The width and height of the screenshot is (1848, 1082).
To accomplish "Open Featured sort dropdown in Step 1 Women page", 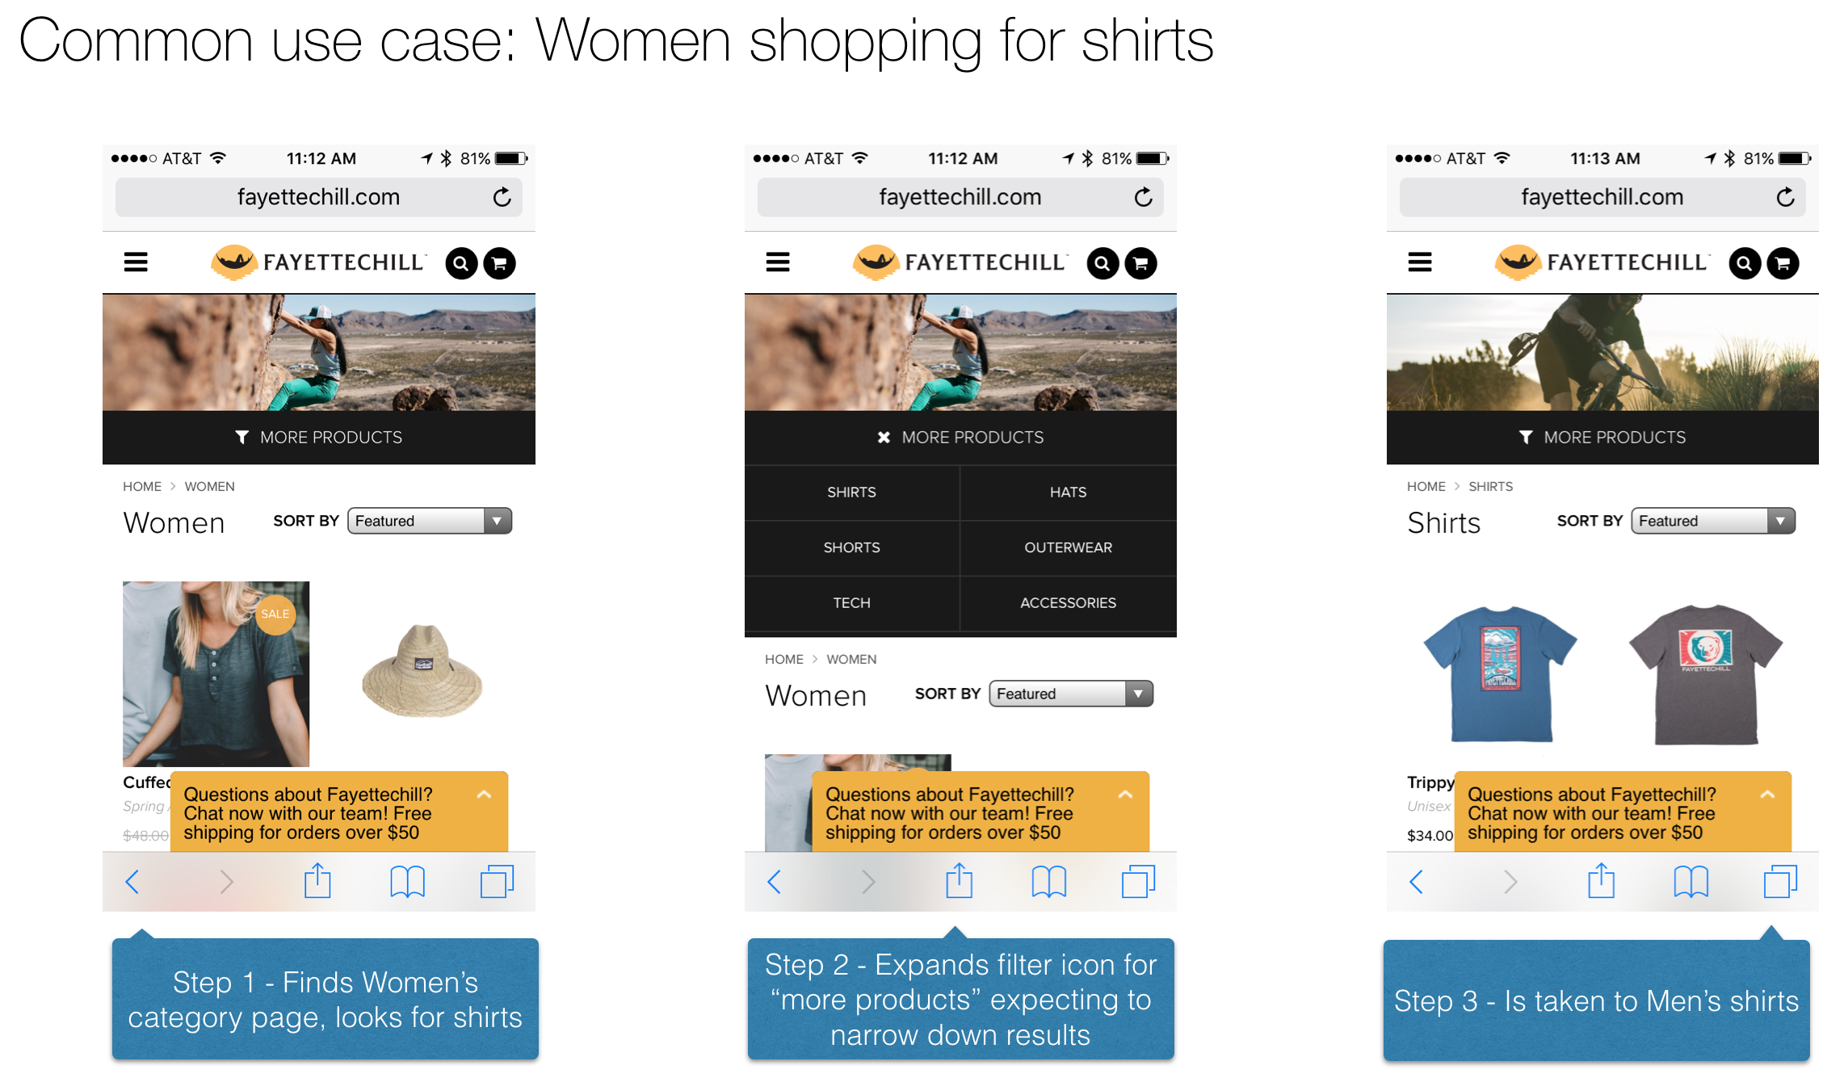I will (x=430, y=521).
